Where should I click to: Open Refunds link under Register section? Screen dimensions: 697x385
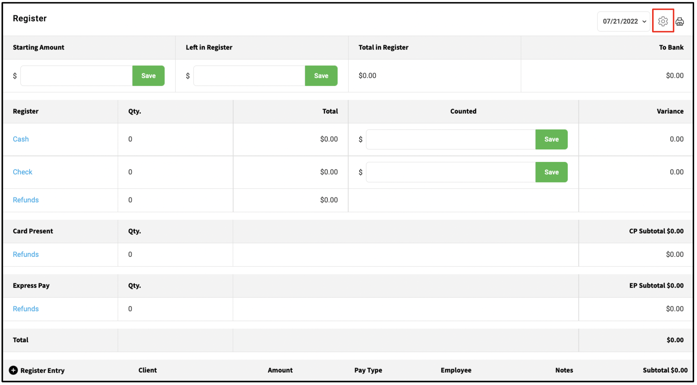tap(26, 200)
